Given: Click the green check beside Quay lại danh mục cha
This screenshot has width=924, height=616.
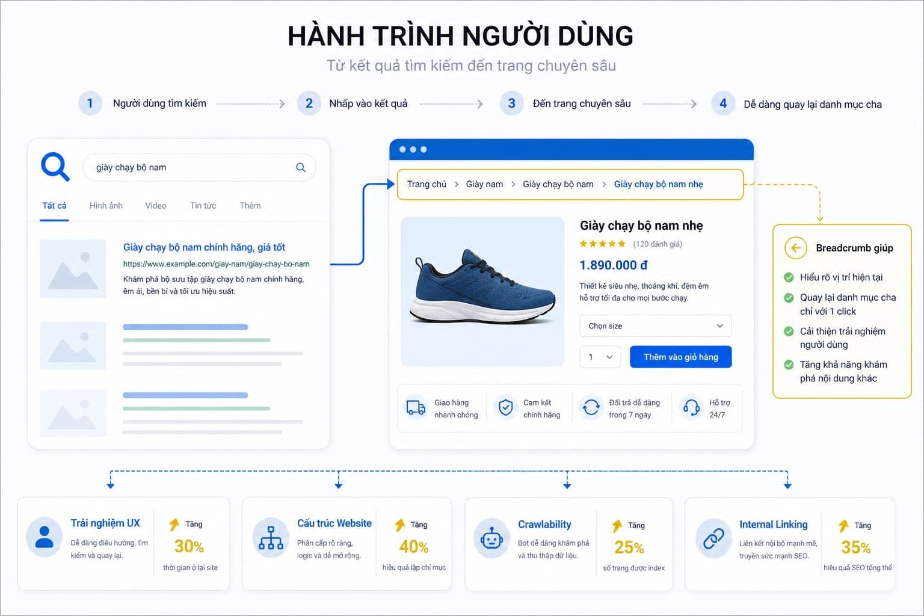Looking at the screenshot, I should [x=789, y=298].
